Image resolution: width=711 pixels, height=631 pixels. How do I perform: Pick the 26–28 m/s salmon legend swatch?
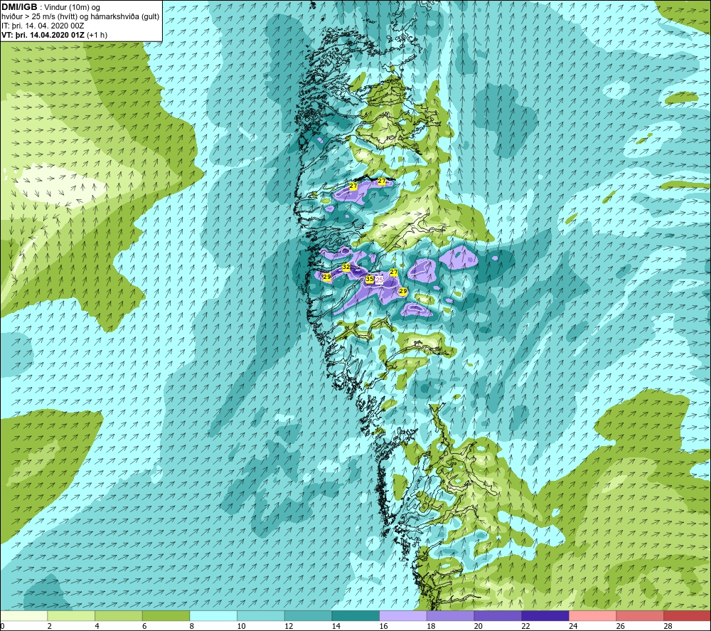[640, 615]
